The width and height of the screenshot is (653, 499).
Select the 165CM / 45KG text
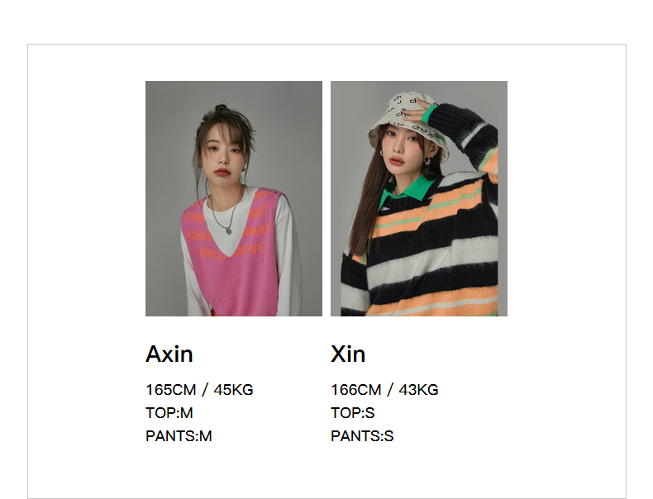pyautogui.click(x=199, y=390)
